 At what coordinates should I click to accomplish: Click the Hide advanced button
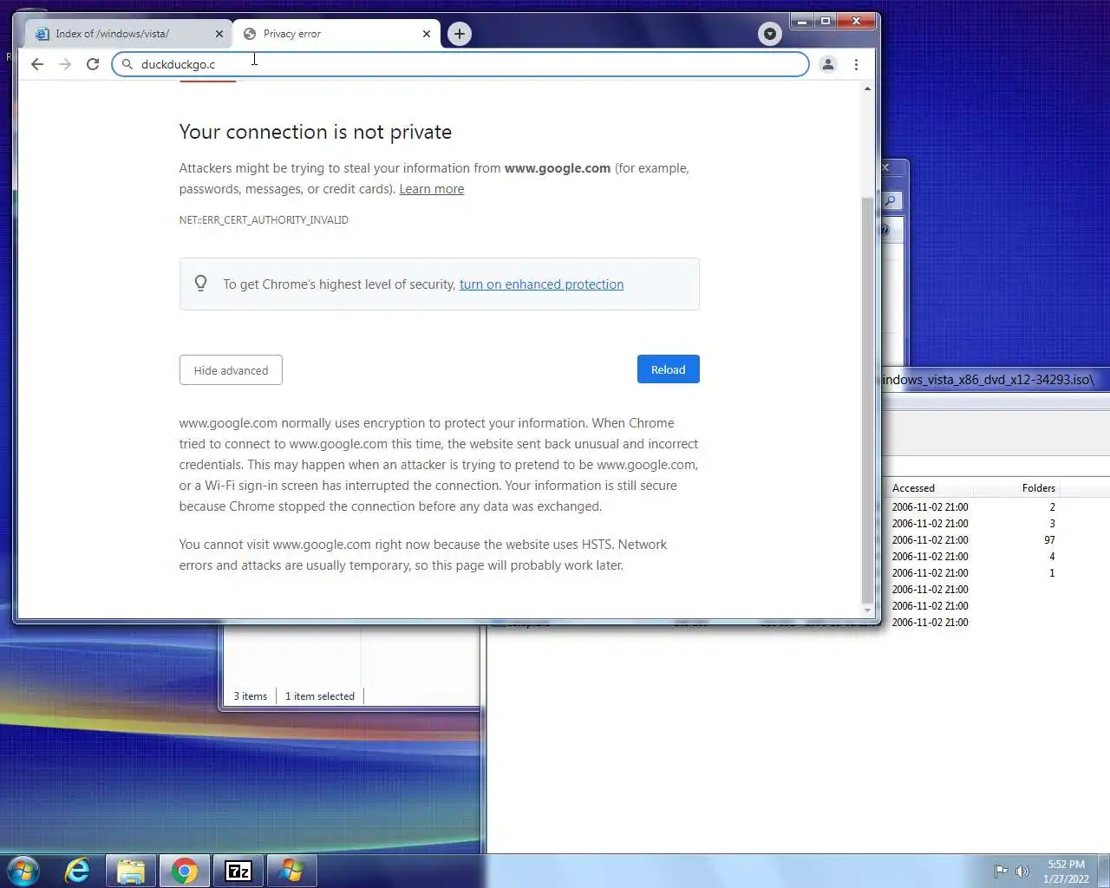click(231, 370)
